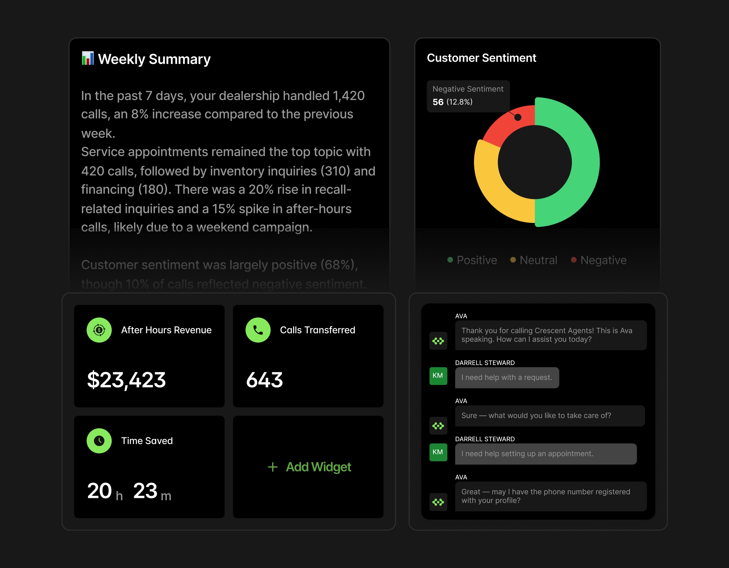
Task: Click the KM avatar next to appointment request
Action: tap(438, 452)
